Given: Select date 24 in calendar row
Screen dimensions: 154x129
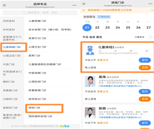Looking at the screenshot, I should pos(118,27).
